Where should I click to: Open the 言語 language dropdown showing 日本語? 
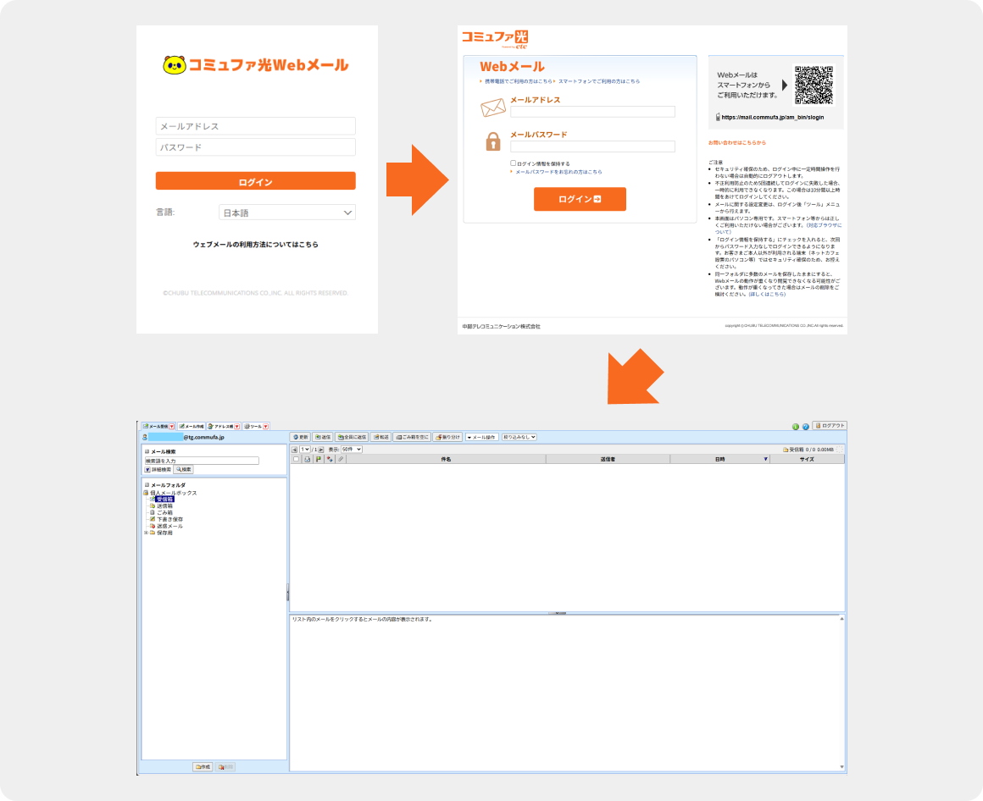tap(287, 213)
